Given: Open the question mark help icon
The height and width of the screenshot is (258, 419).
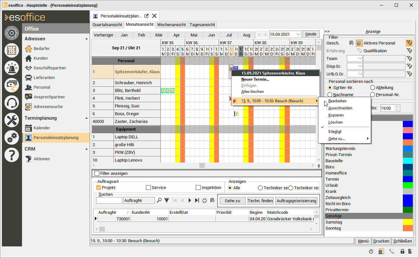Looking at the screenshot, I should (x=12, y=155).
